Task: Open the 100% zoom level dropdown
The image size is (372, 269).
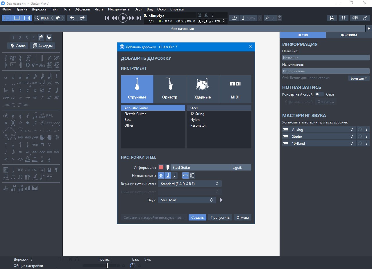Action: (44, 18)
